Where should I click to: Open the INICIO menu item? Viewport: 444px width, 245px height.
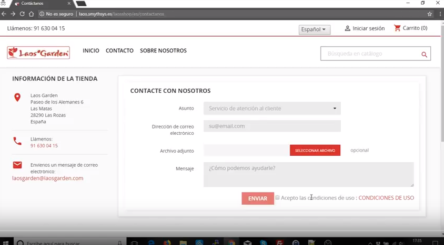point(91,51)
